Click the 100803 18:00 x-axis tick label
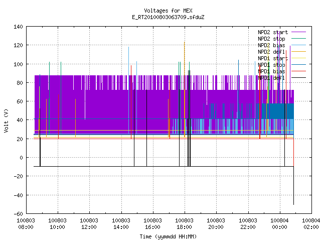 click(x=184, y=224)
